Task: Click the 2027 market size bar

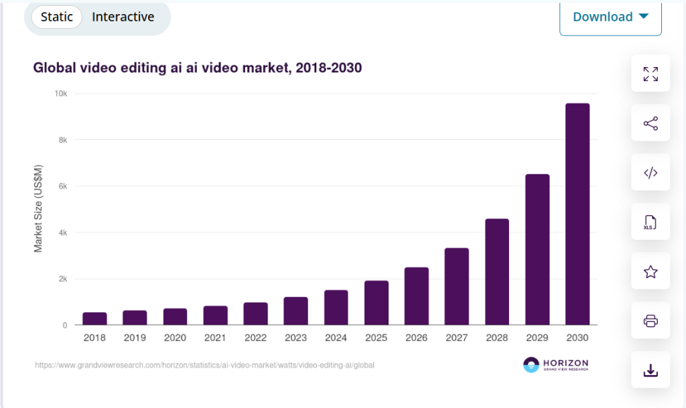Action: coord(456,287)
